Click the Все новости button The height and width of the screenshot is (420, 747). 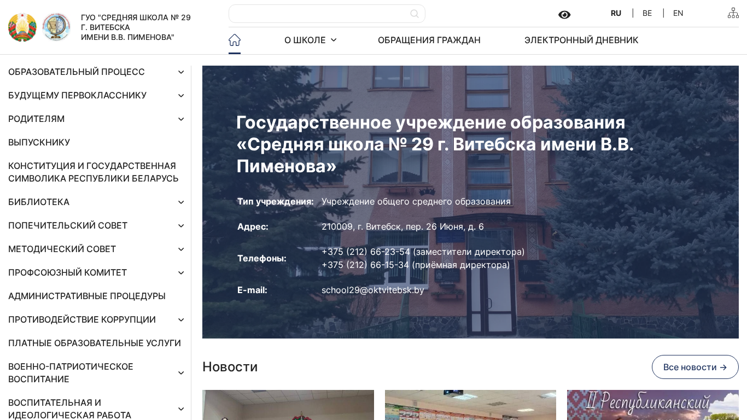point(695,367)
